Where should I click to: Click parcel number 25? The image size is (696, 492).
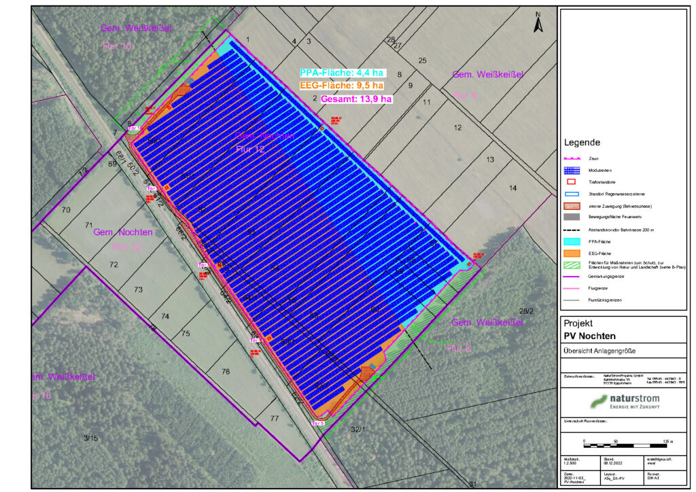click(x=423, y=60)
